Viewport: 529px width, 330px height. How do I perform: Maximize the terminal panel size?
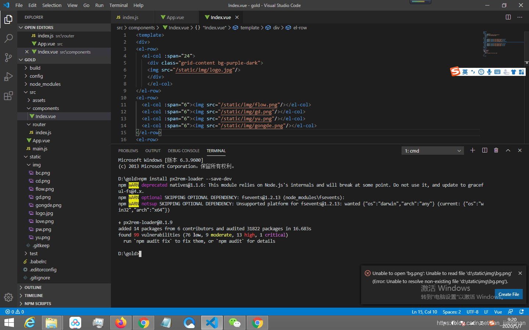(508, 150)
